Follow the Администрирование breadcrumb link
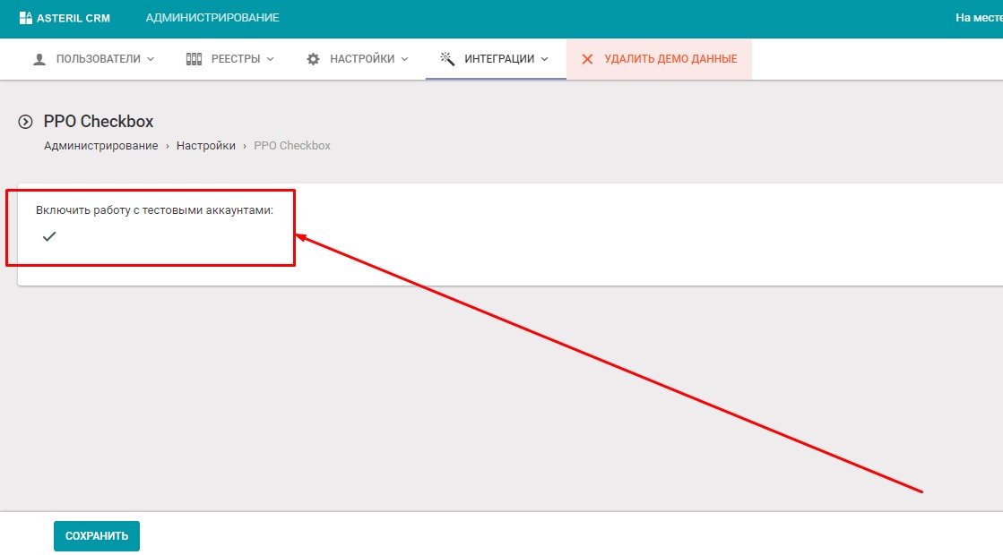This screenshot has height=555, width=1003. point(101,146)
